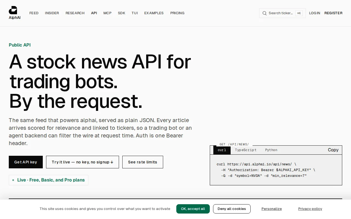The width and height of the screenshot is (351, 219).
Task: Select the curl code tab
Action: [x=222, y=150]
